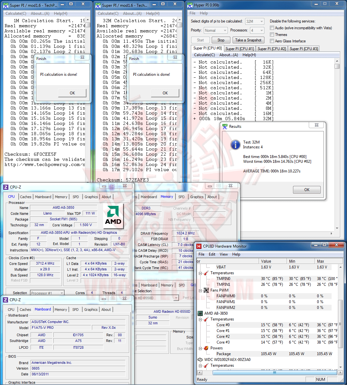Collapse the Fans PWM tree node

click(x=200, y=291)
